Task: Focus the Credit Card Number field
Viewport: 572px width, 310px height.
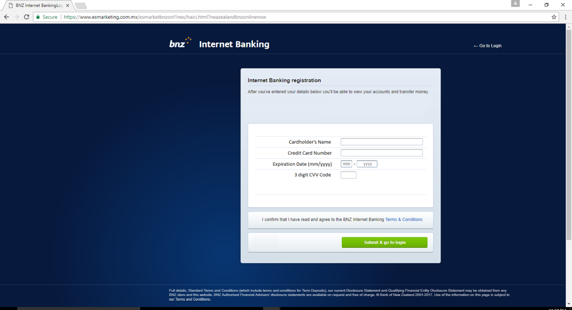Action: tap(381, 153)
